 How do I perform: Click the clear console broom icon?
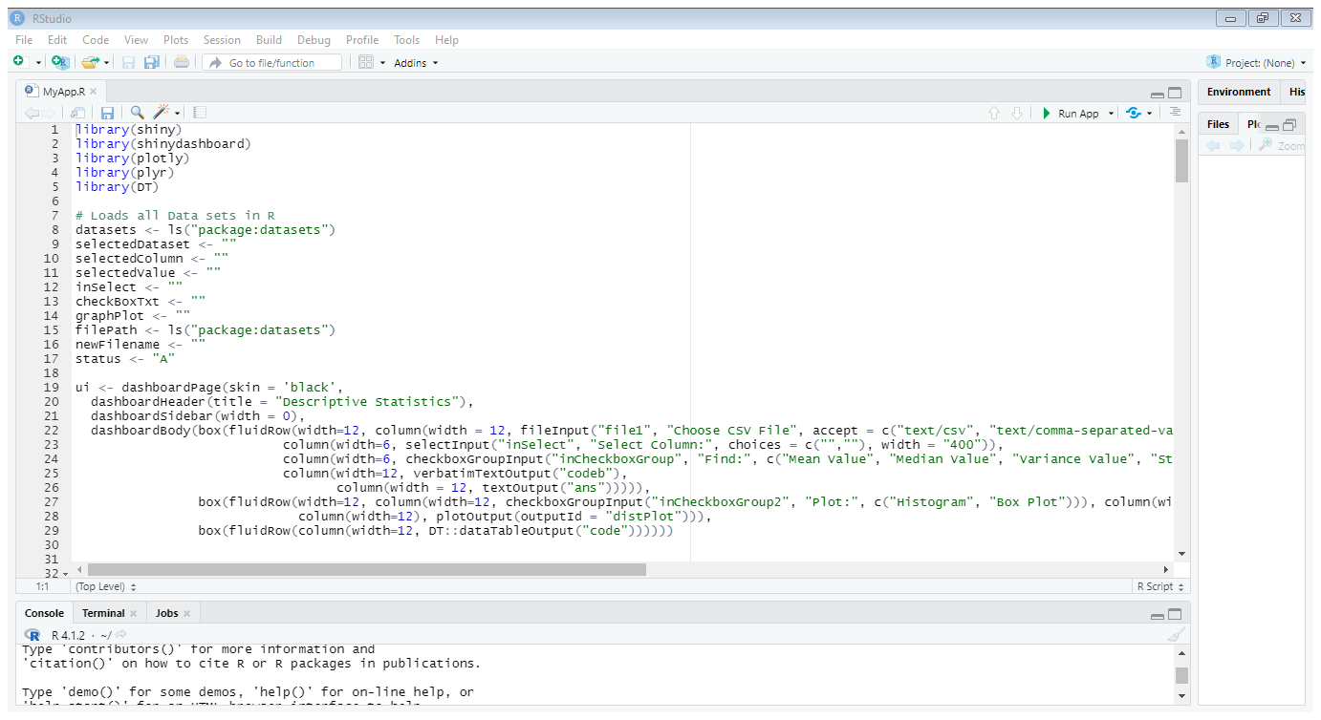coord(1177,632)
